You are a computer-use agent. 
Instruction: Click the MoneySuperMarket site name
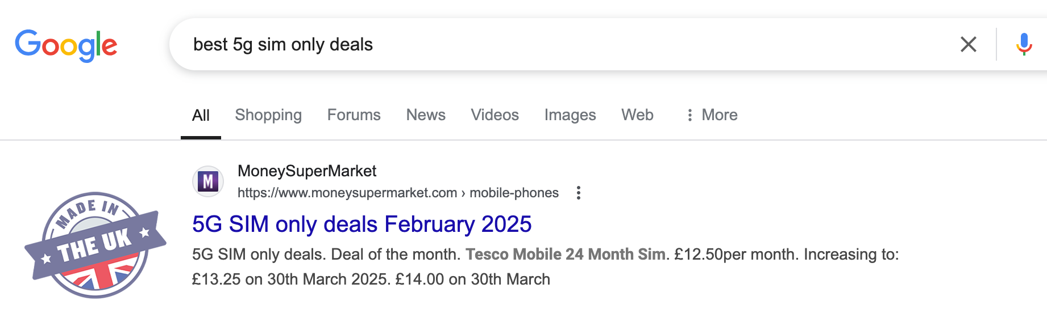click(x=307, y=171)
